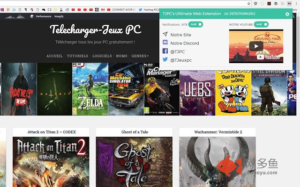Click the Discord logo icon

(x=165, y=43)
